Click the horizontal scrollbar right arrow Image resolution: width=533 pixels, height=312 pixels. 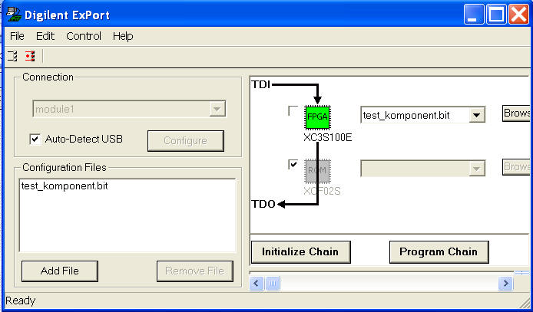[x=505, y=283]
